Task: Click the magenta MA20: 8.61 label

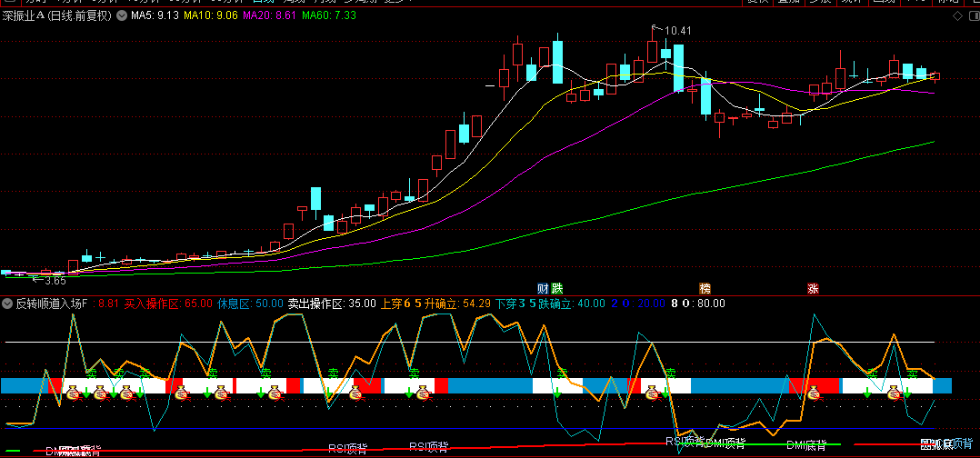Action: tap(269, 16)
